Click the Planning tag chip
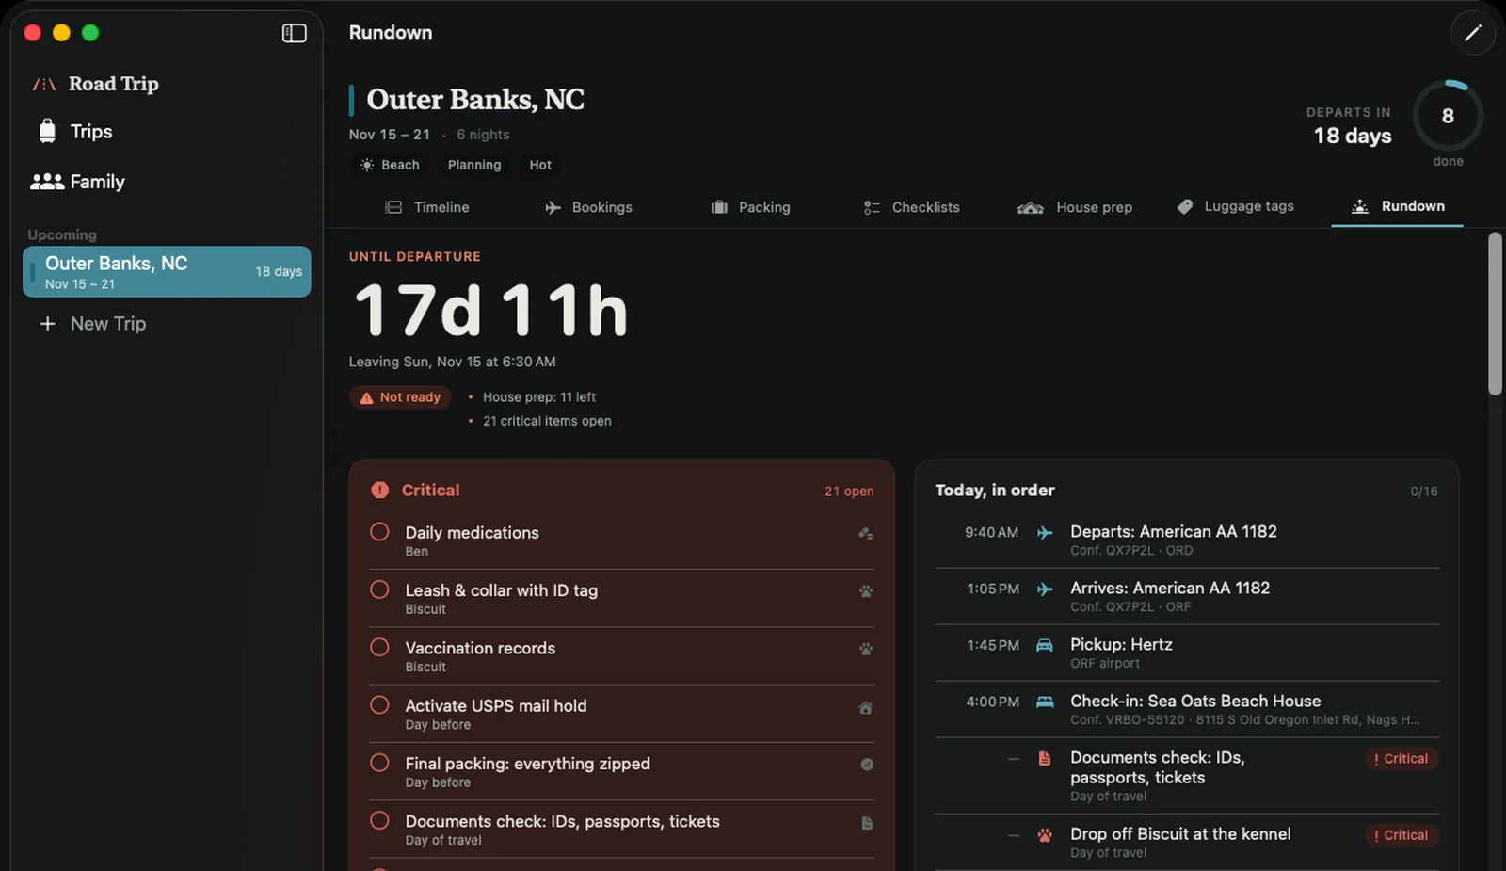Image resolution: width=1506 pixels, height=871 pixels. coord(474,165)
